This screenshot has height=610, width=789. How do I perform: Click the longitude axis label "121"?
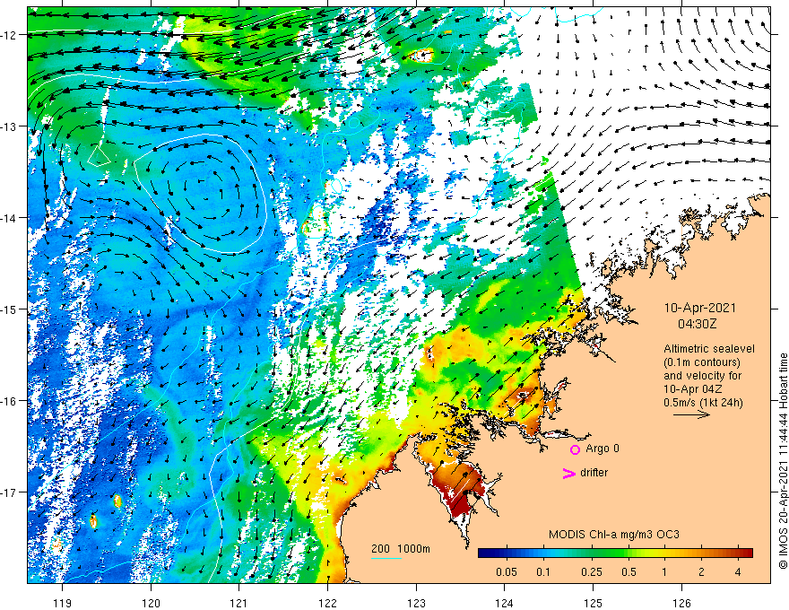[x=239, y=603]
